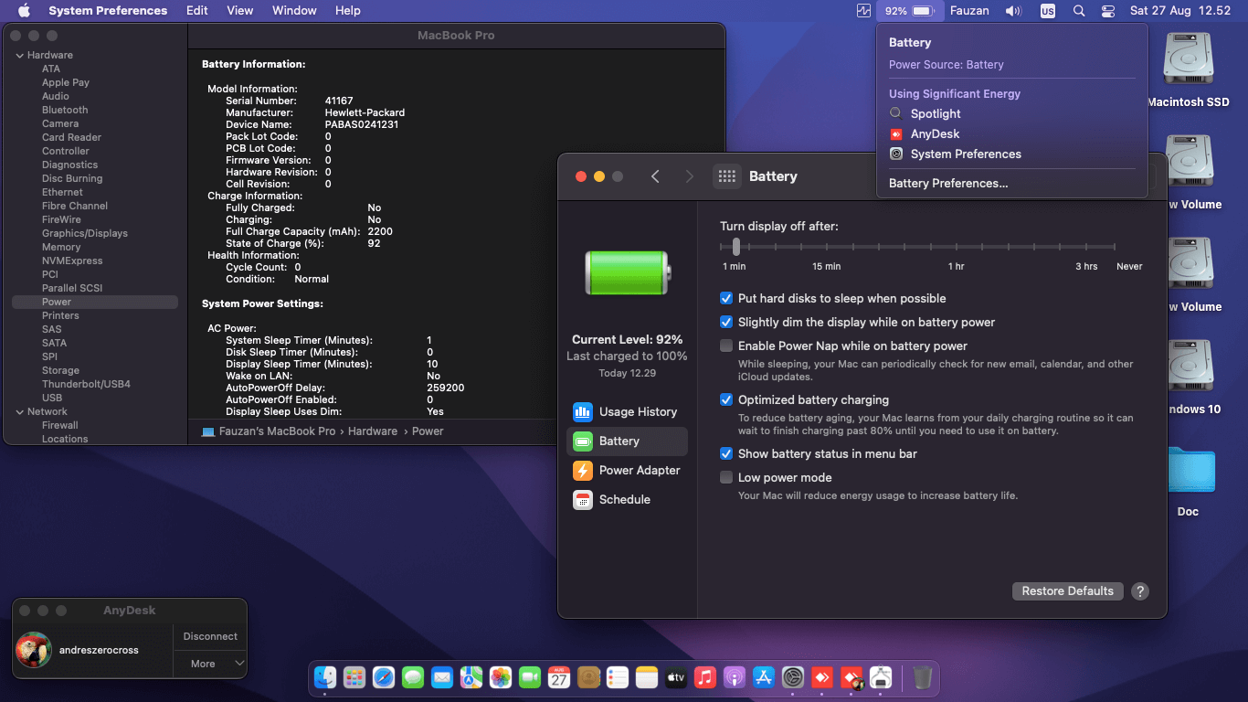Open Photos app in the Dock
The image size is (1248, 702).
click(x=501, y=677)
